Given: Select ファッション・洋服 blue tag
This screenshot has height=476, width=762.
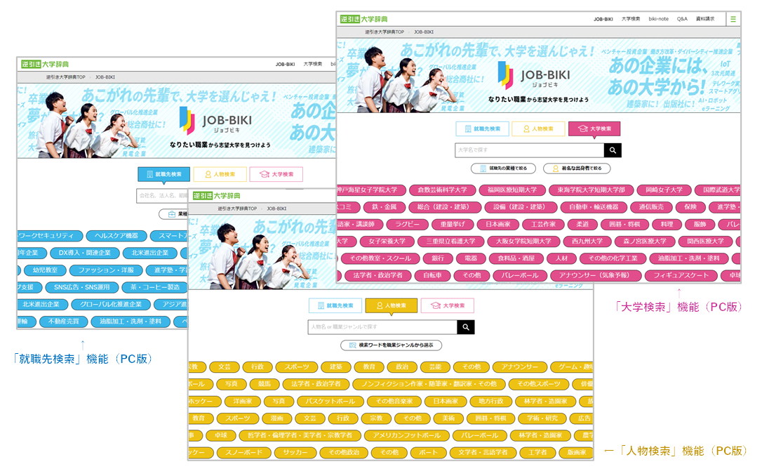Looking at the screenshot, I should click(106, 270).
